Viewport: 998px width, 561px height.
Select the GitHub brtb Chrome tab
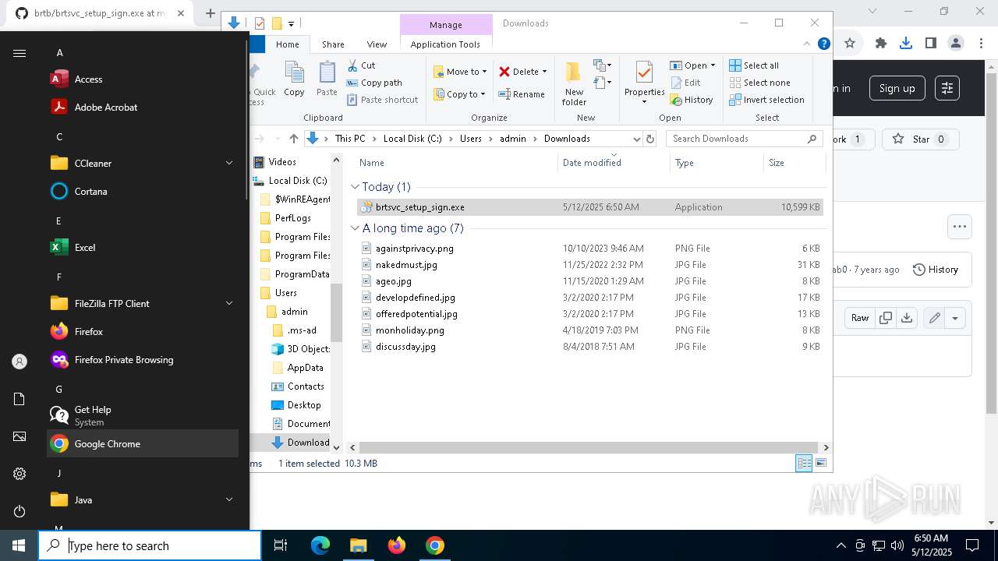click(100, 13)
